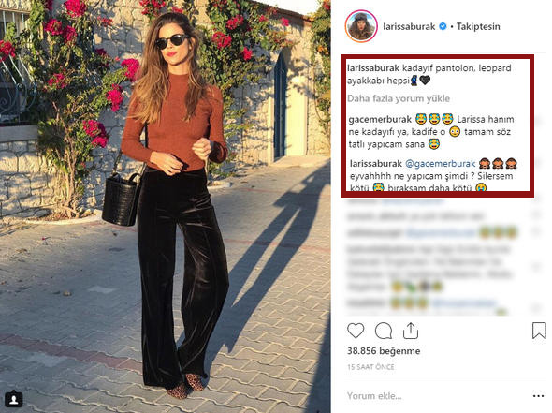Click the blue verified badge
552x413 pixels.
(443, 26)
